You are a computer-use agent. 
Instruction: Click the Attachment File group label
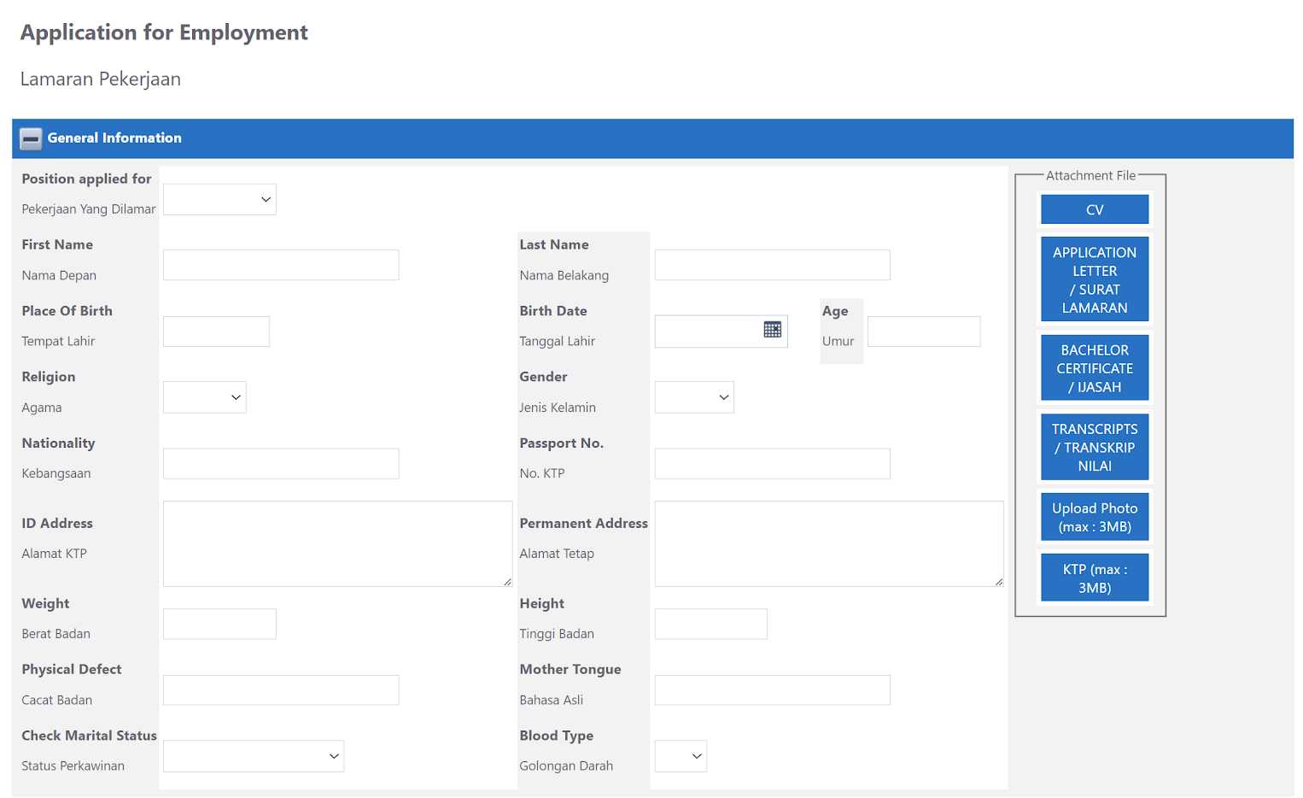pyautogui.click(x=1090, y=176)
